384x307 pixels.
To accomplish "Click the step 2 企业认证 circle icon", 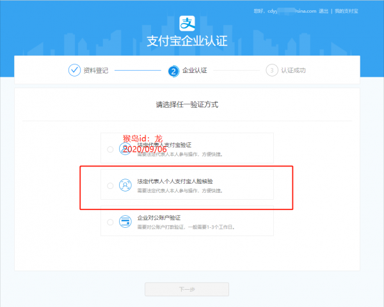I will (x=173, y=71).
